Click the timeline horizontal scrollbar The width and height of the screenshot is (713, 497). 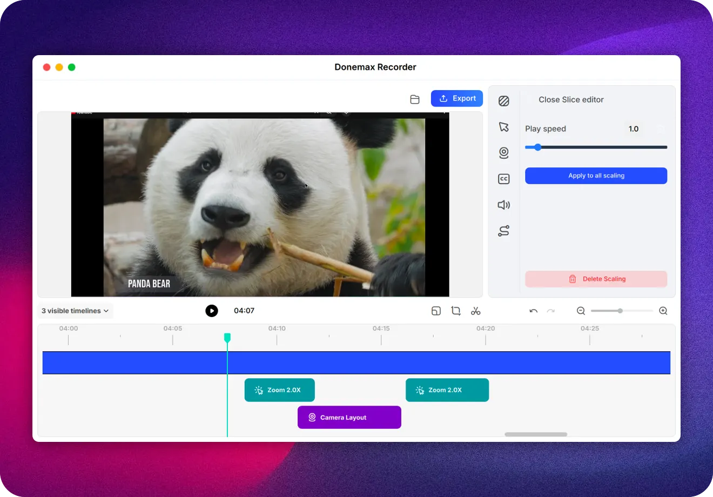[x=536, y=434]
